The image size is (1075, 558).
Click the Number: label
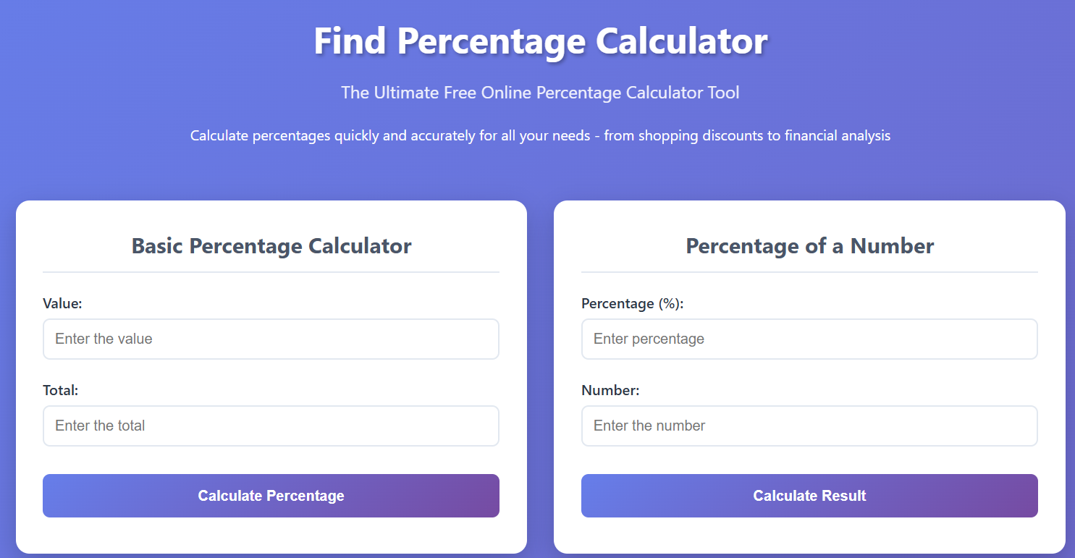pyautogui.click(x=610, y=390)
